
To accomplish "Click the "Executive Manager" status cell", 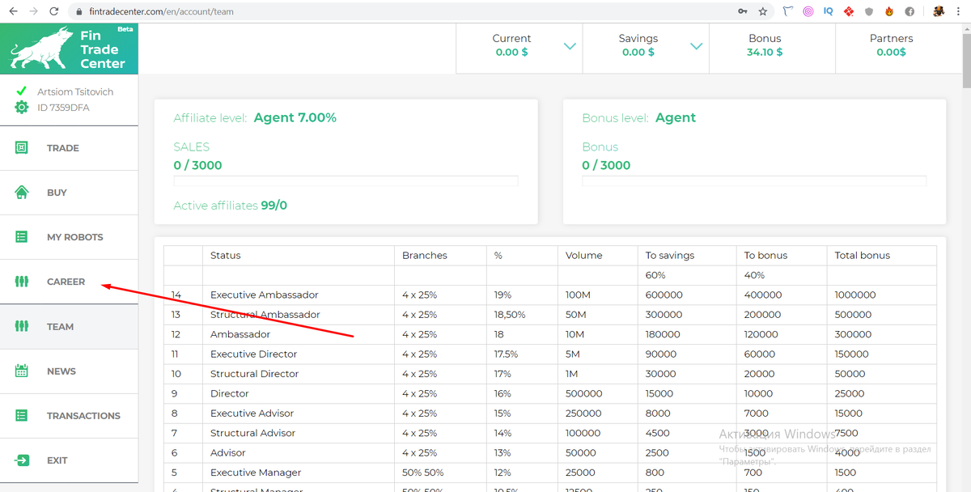I will point(299,473).
